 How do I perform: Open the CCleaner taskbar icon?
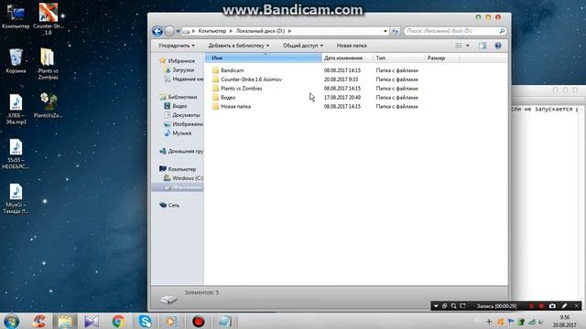click(x=39, y=321)
